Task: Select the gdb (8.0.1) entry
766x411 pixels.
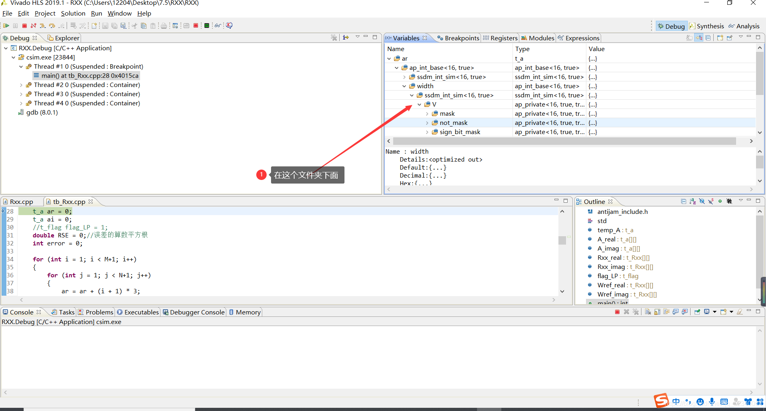Action: coord(38,113)
